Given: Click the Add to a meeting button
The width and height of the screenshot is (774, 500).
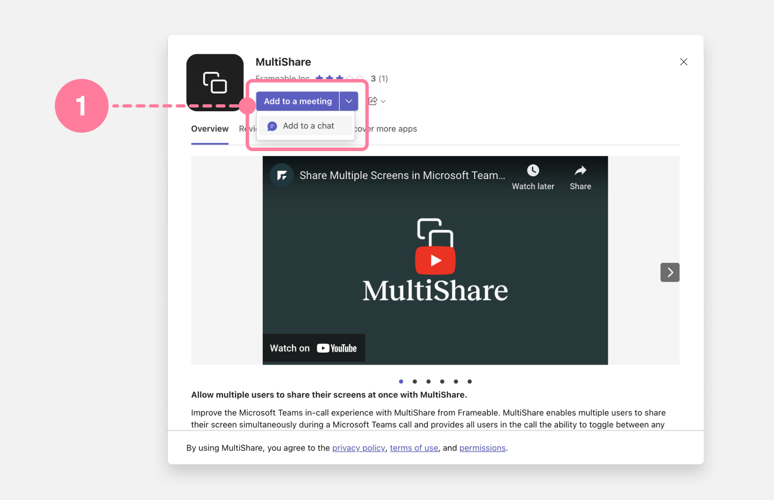Looking at the screenshot, I should [x=297, y=101].
